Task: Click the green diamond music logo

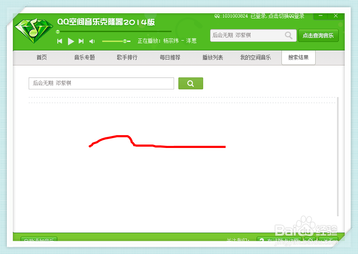Action: tap(34, 31)
